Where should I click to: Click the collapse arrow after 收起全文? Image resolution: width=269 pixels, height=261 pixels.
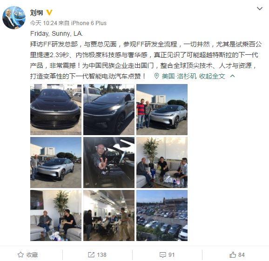232,76
